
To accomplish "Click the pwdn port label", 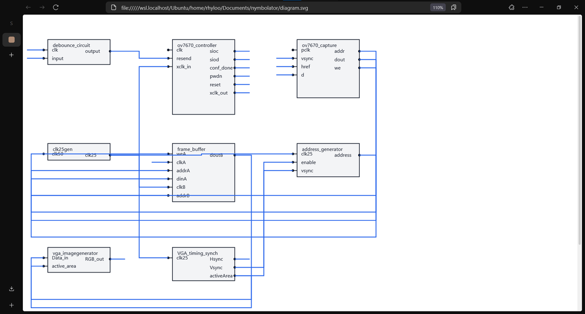I will 215,76.
